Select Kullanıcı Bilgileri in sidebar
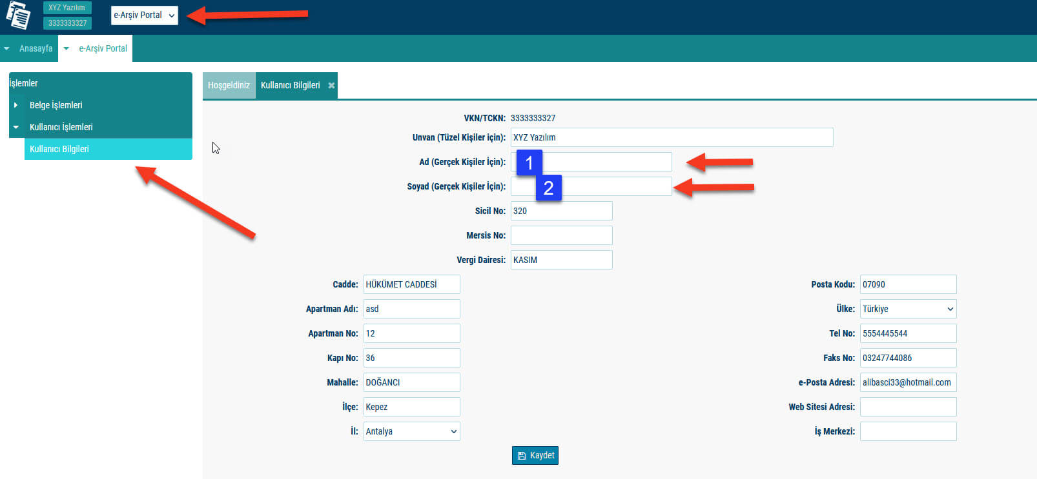This screenshot has width=1037, height=479. 108,149
